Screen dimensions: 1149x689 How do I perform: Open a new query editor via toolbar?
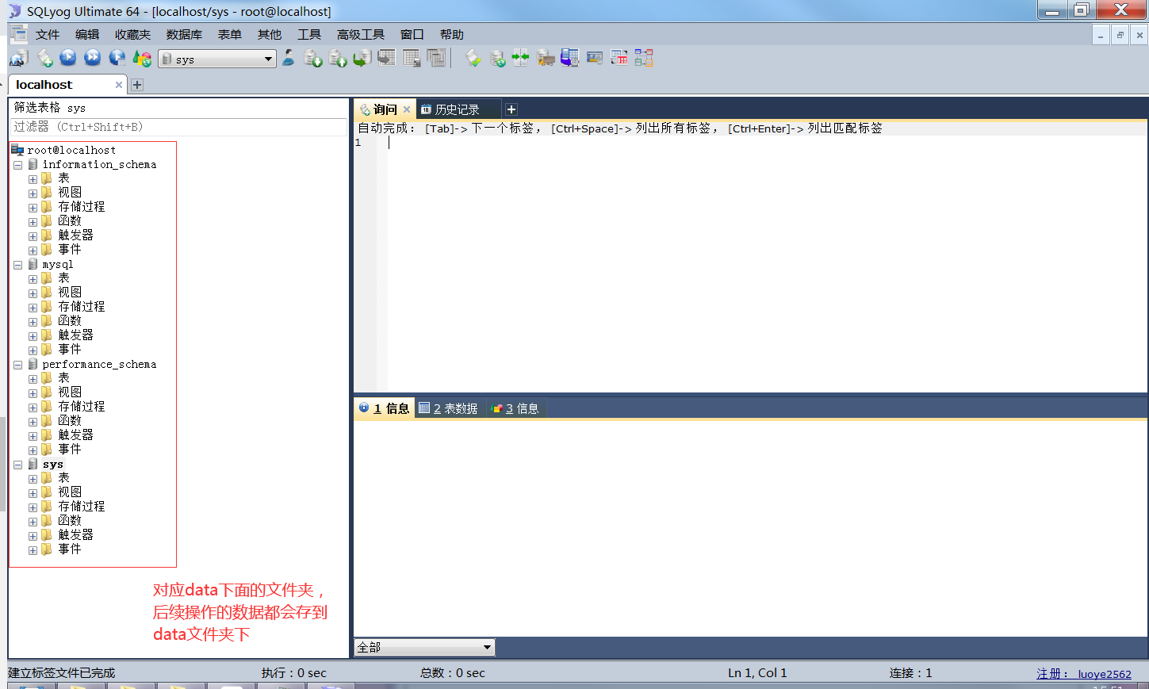click(x=45, y=58)
